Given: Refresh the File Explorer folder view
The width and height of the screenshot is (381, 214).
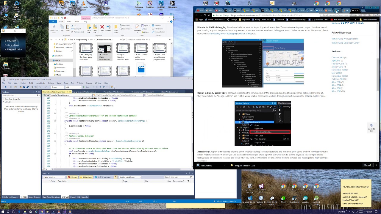Looking at the screenshot, I should coord(124,40).
